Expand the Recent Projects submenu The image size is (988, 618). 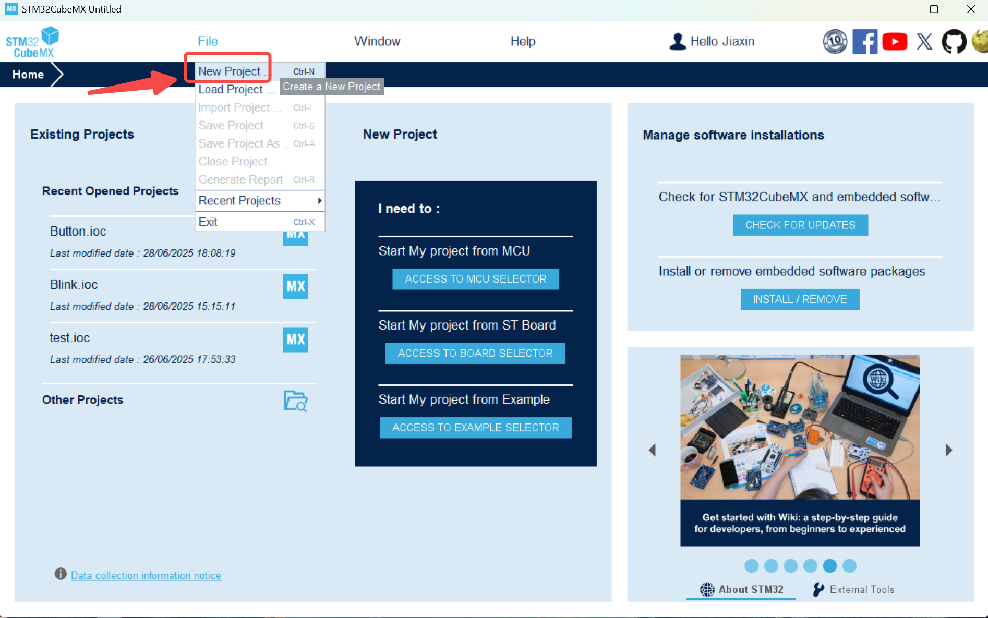[260, 201]
